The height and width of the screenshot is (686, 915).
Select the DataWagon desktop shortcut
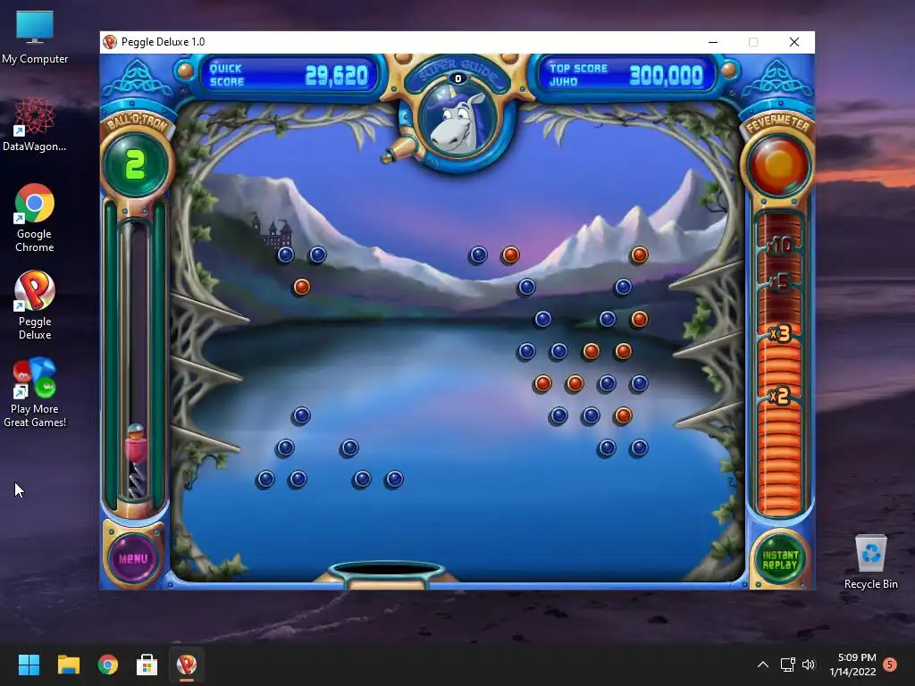tap(35, 125)
